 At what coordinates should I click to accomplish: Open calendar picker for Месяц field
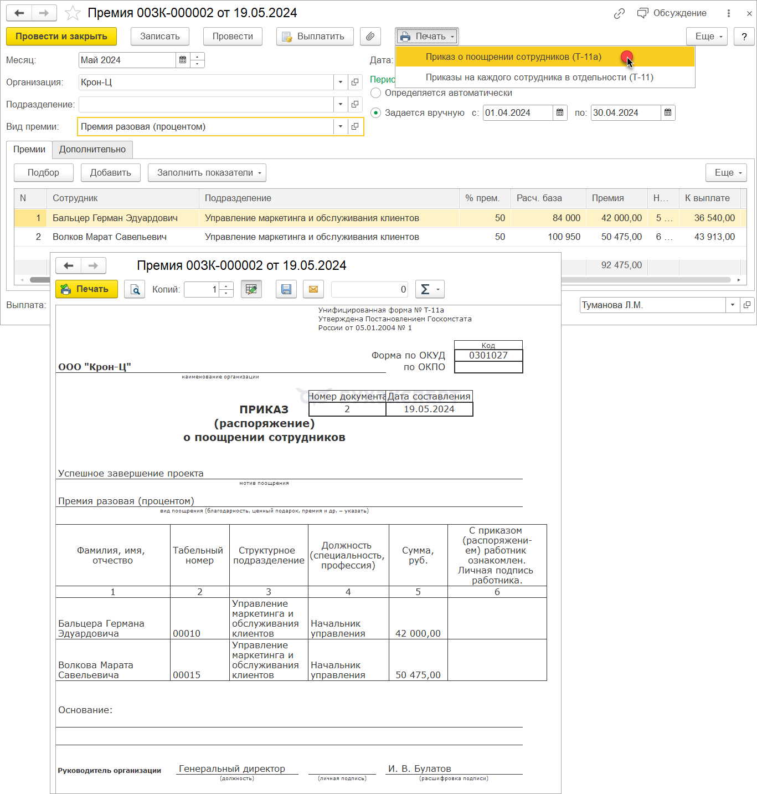[183, 60]
